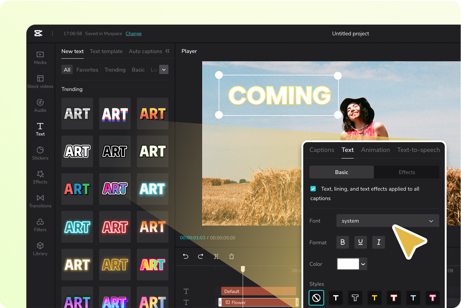Viewport: 461px width, 308px height.
Task: Select the white text color swatch
Action: pos(348,264)
